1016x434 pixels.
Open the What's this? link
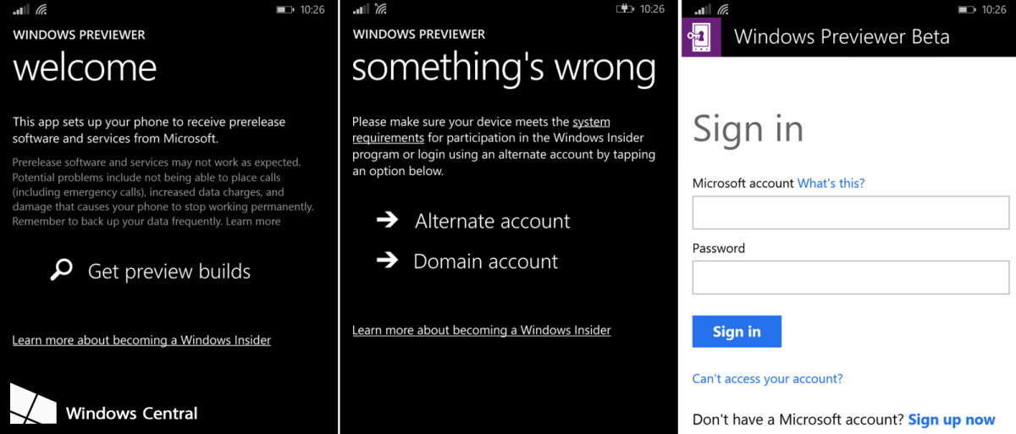(831, 183)
